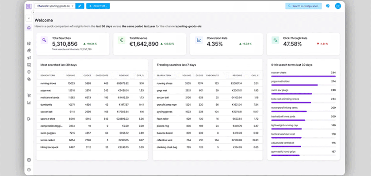Click the shield icon in the sidebar

pyautogui.click(x=29, y=72)
